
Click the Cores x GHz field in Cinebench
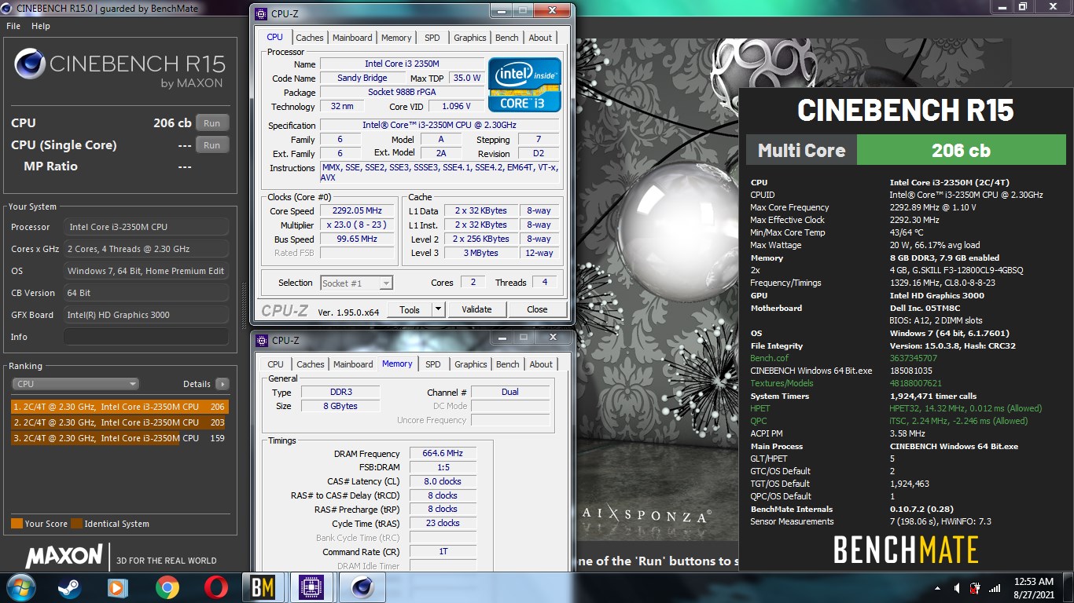click(146, 249)
